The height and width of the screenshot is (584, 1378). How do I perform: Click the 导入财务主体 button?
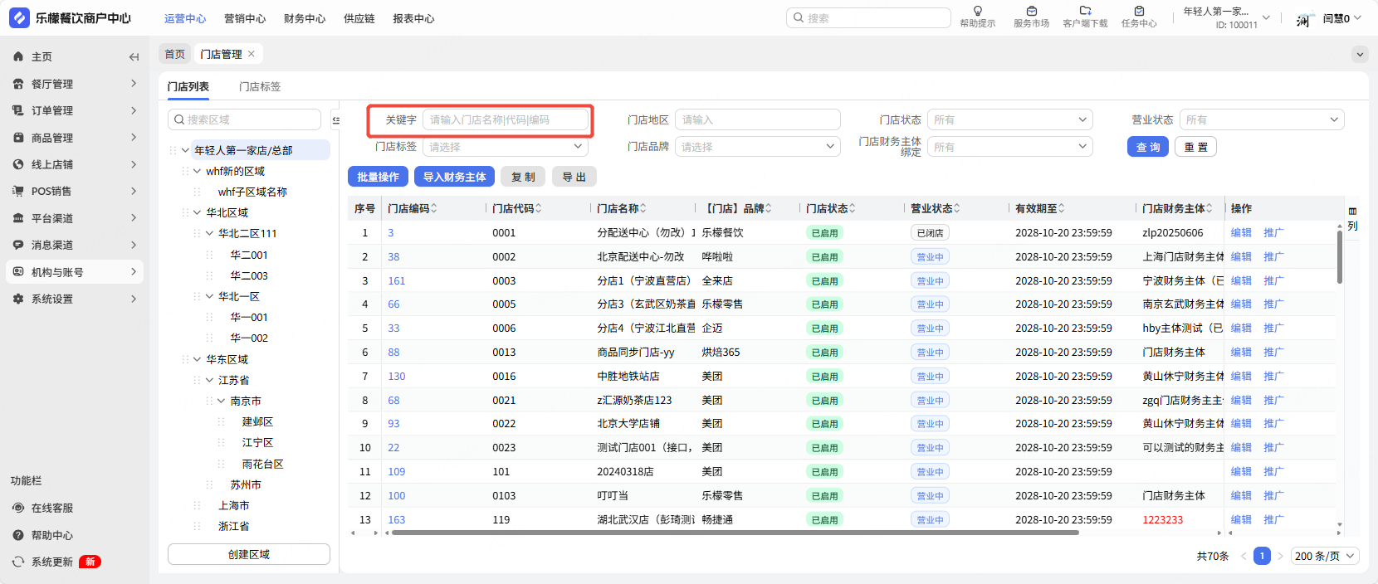coord(454,177)
